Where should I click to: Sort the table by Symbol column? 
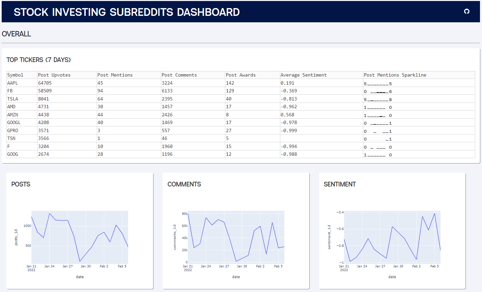[x=16, y=75]
